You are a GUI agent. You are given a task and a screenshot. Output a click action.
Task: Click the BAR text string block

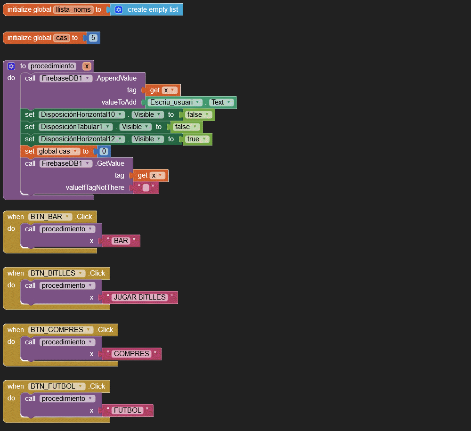(x=121, y=241)
